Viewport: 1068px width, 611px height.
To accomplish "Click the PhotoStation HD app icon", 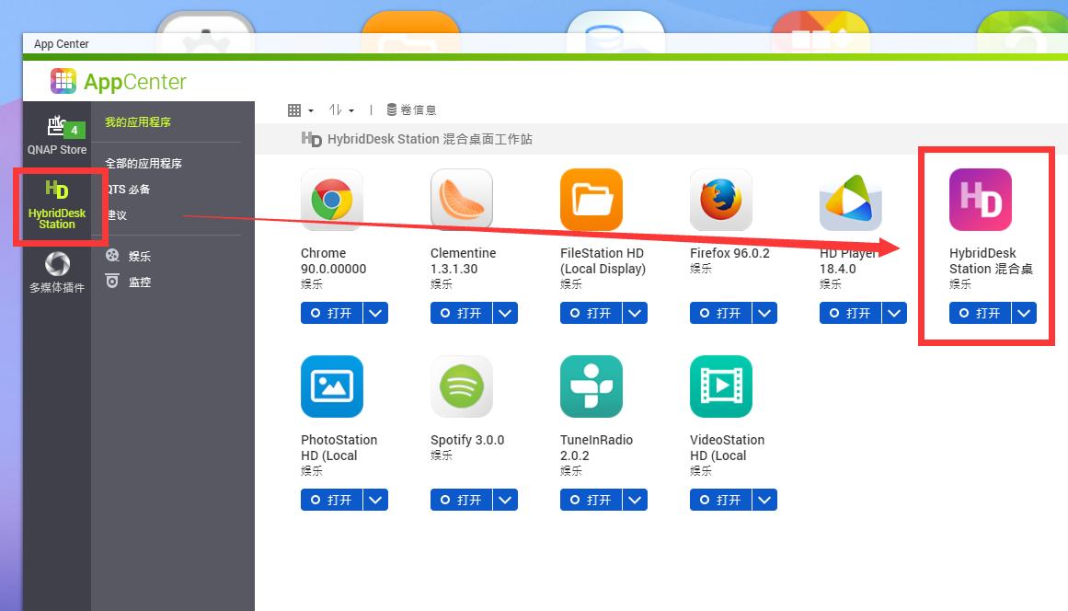I will click(x=332, y=386).
